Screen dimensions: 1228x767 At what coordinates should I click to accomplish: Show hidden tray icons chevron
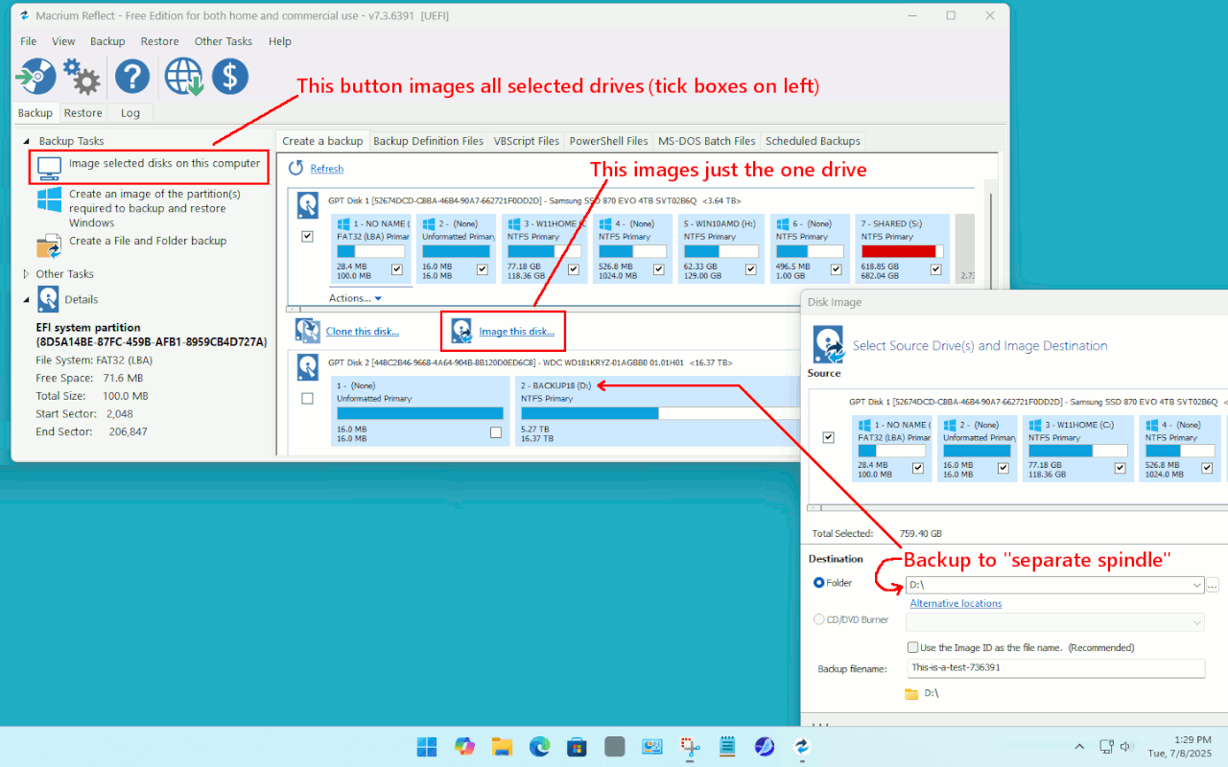1079,746
